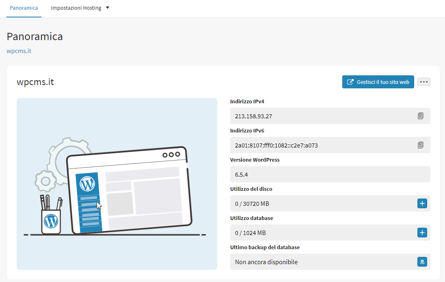Click the Ultimo backup del database label
This screenshot has height=282, width=445.
(x=265, y=247)
